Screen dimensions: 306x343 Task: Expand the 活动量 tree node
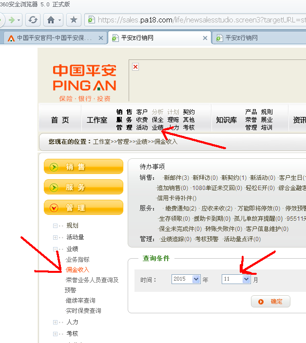(x=56, y=237)
